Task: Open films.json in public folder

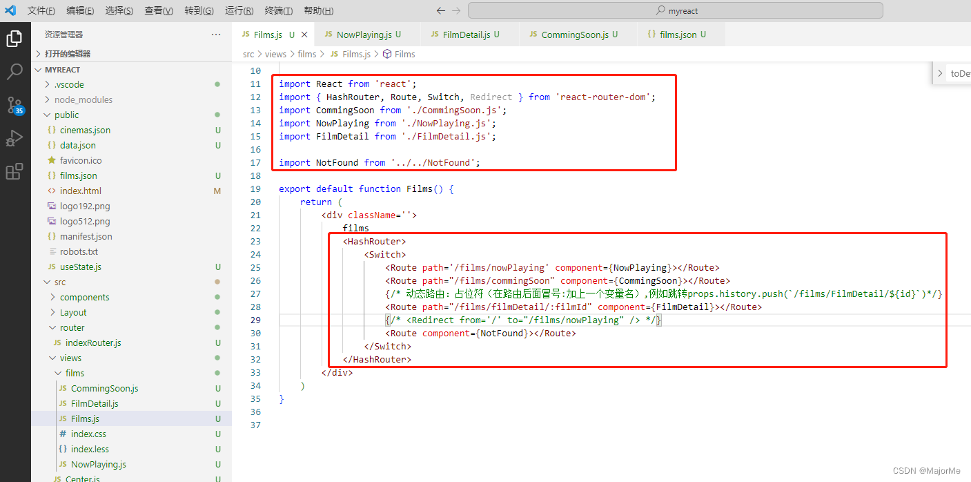Action: tap(131, 175)
